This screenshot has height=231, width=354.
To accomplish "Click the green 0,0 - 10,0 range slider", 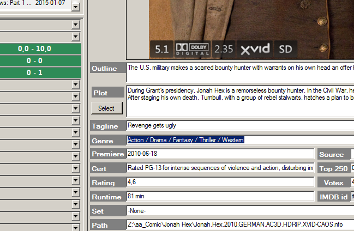I will [x=40, y=48].
